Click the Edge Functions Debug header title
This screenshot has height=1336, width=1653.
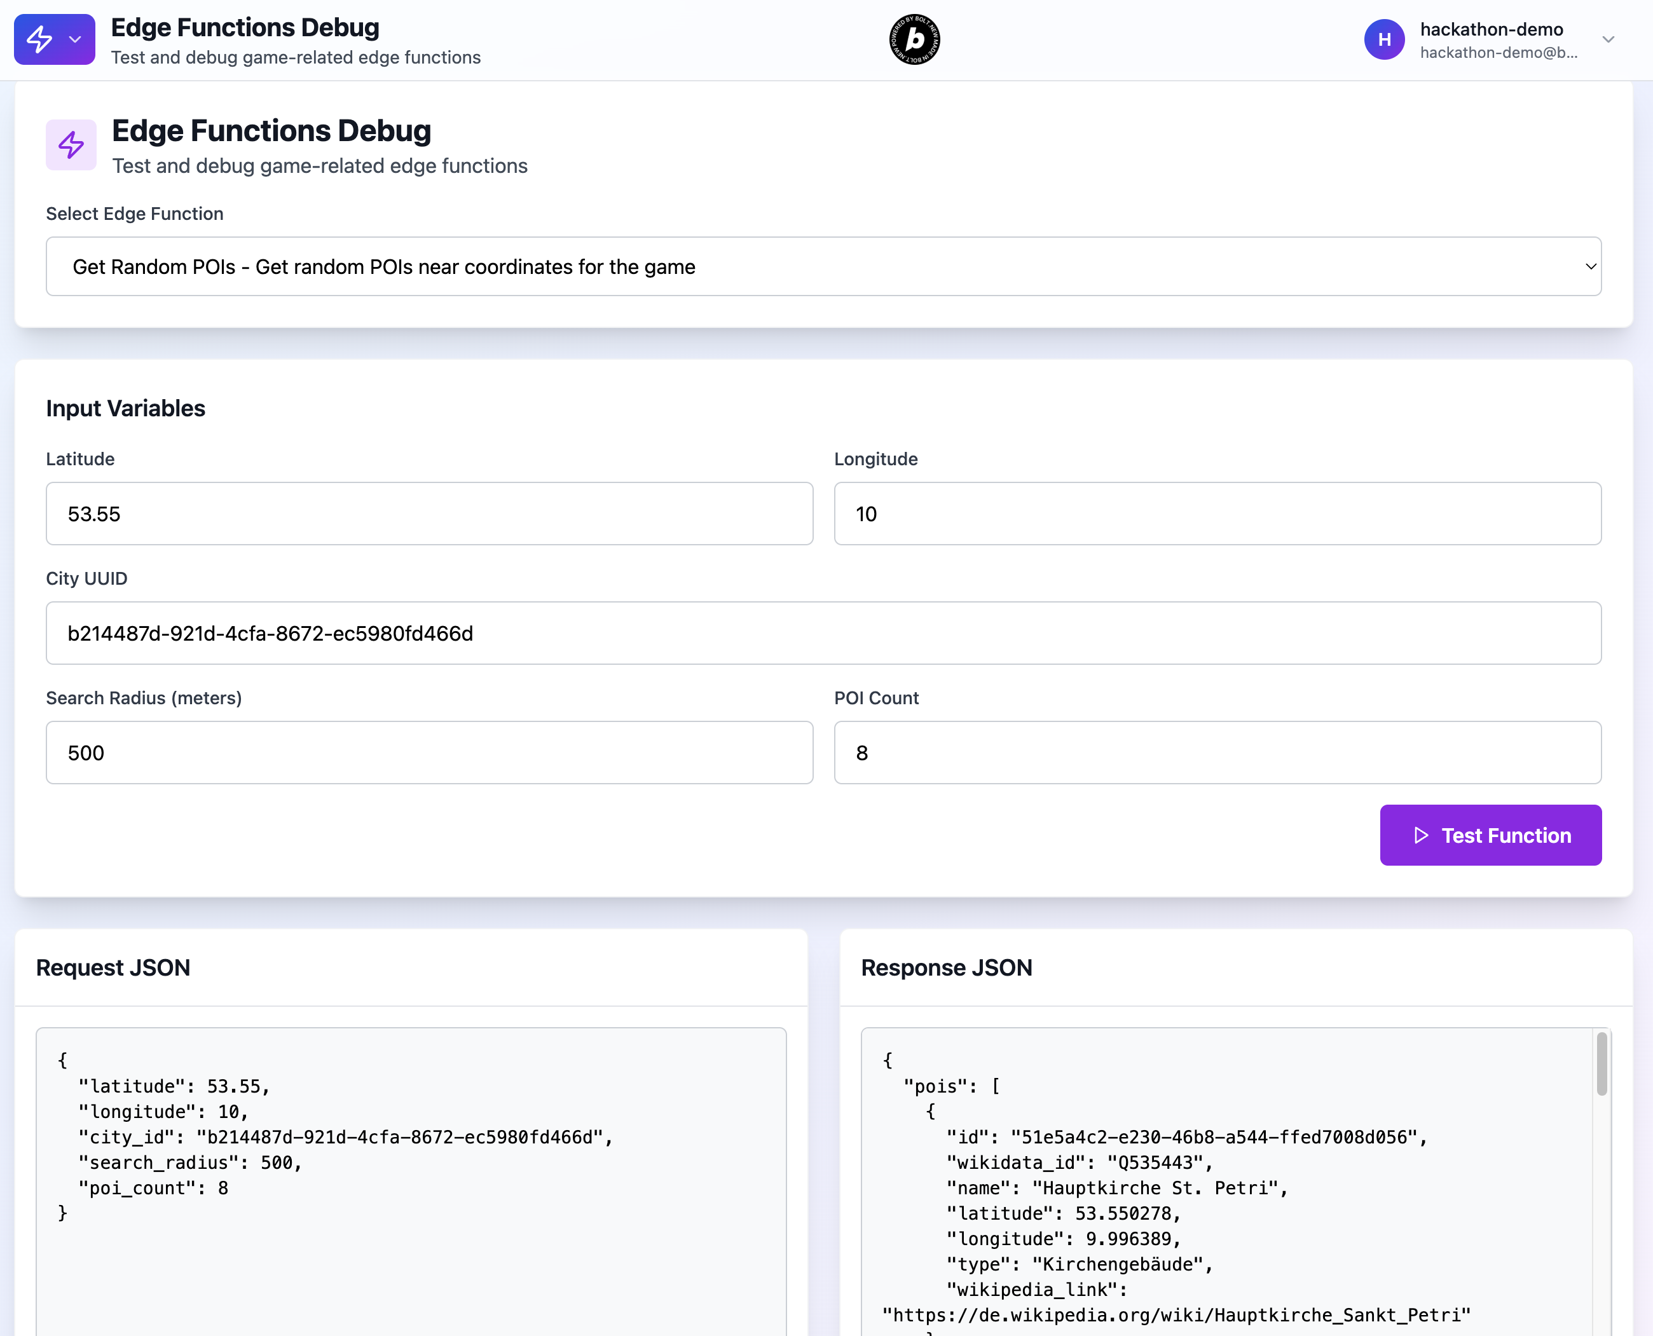245,28
